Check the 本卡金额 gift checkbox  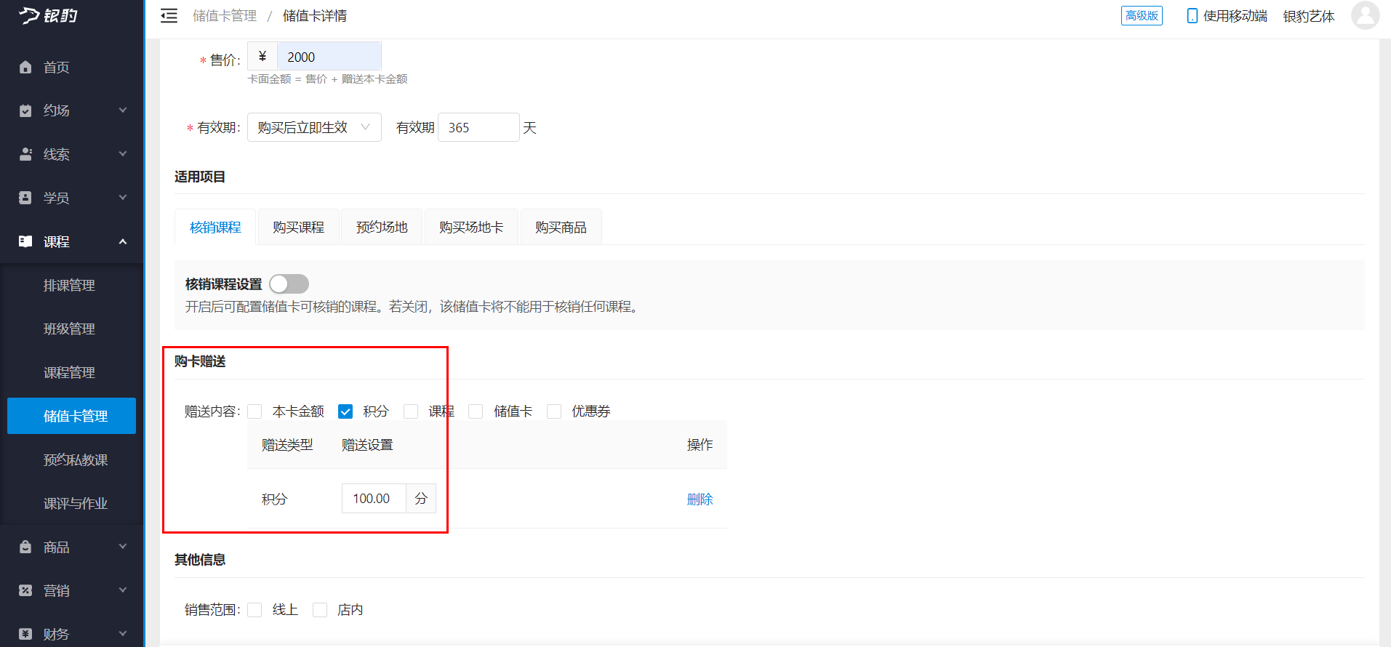pos(254,411)
